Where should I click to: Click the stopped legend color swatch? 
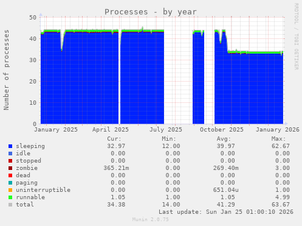tap(10, 161)
